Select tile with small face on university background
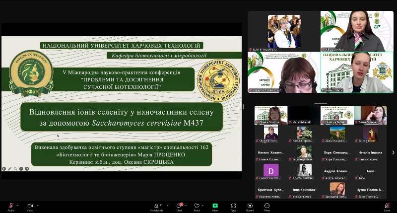 point(337,115)
